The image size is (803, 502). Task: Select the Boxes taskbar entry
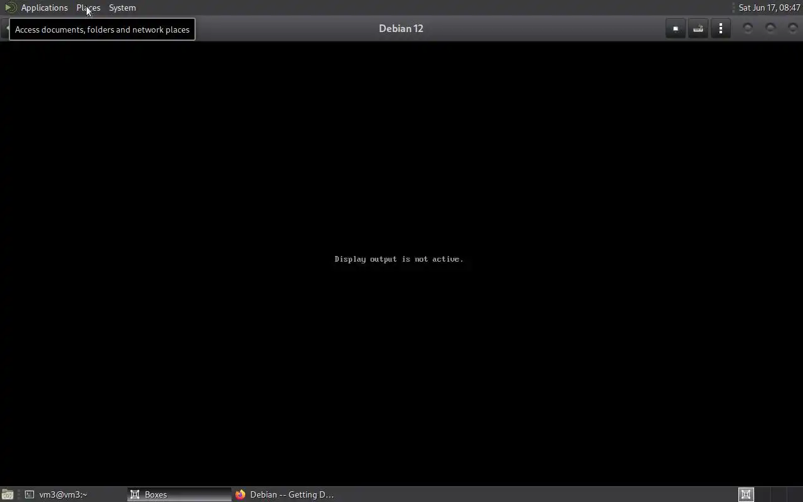[x=179, y=494]
